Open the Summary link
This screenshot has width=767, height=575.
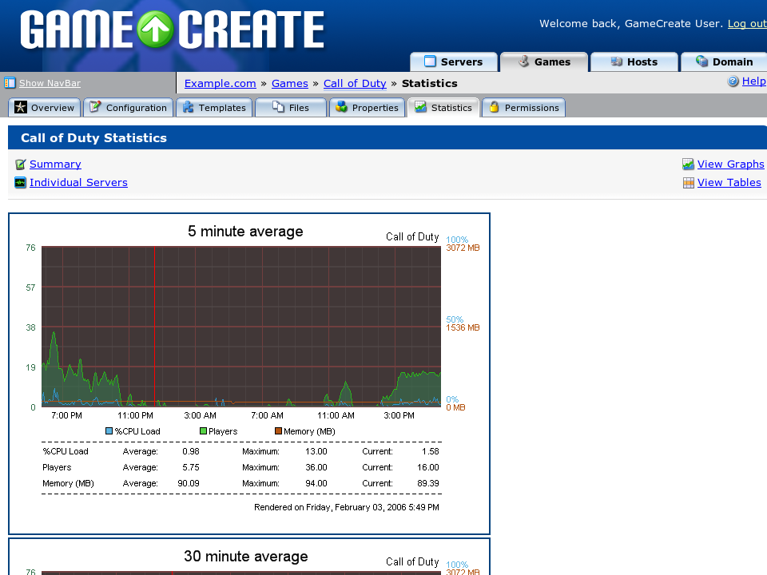point(55,165)
